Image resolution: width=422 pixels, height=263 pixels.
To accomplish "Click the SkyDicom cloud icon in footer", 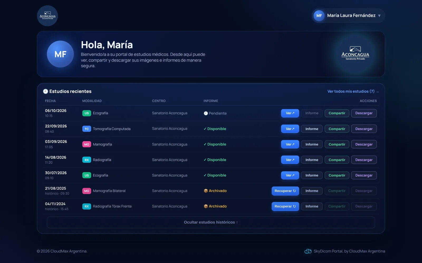I will [x=308, y=251].
